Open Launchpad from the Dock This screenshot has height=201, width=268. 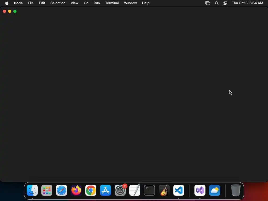click(47, 190)
